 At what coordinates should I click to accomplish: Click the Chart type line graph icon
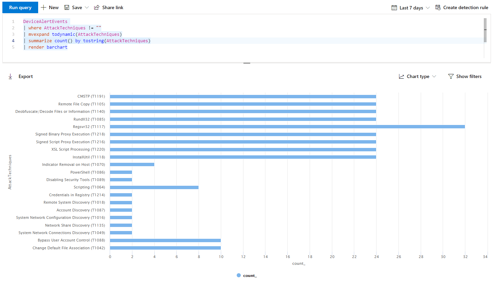pyautogui.click(x=401, y=76)
